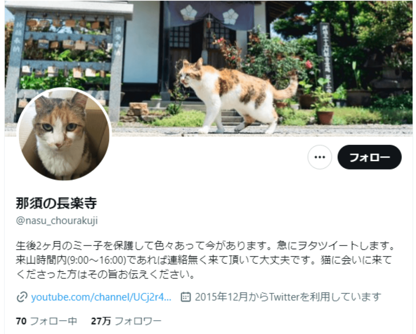Click the display name 那須の長楽寺
This screenshot has height=334, width=416.
56,203
